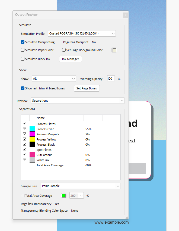Click the green coverage highlight color swatch
Screen dimensions: 179x231
[64, 196]
